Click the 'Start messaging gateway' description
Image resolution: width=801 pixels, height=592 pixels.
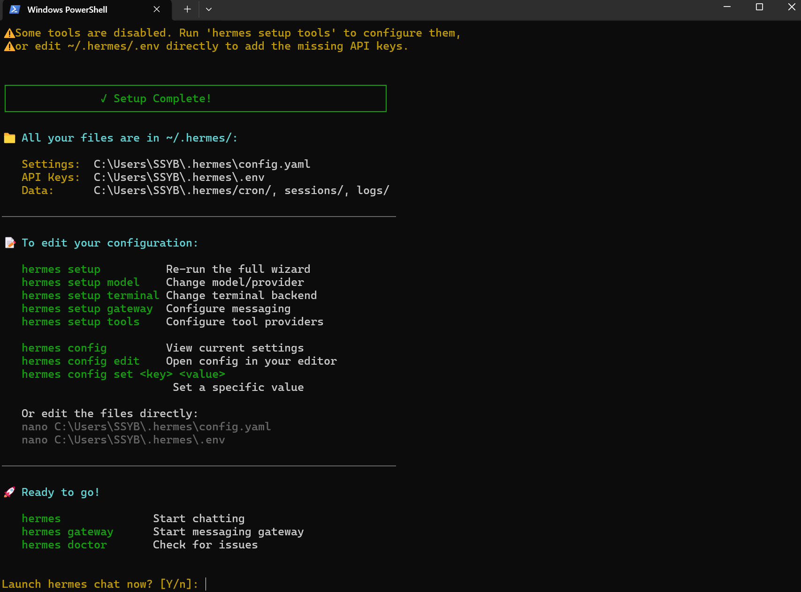[x=228, y=532]
